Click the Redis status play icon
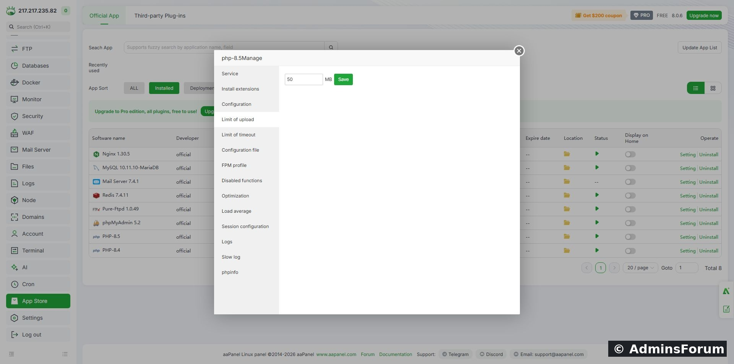The width and height of the screenshot is (734, 364). 597,195
